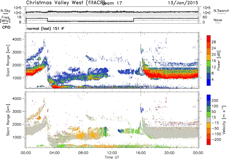Screen dimensions: 229x159
Task: Click the title 'Christmas Valley West'
Action: tap(55, 3)
